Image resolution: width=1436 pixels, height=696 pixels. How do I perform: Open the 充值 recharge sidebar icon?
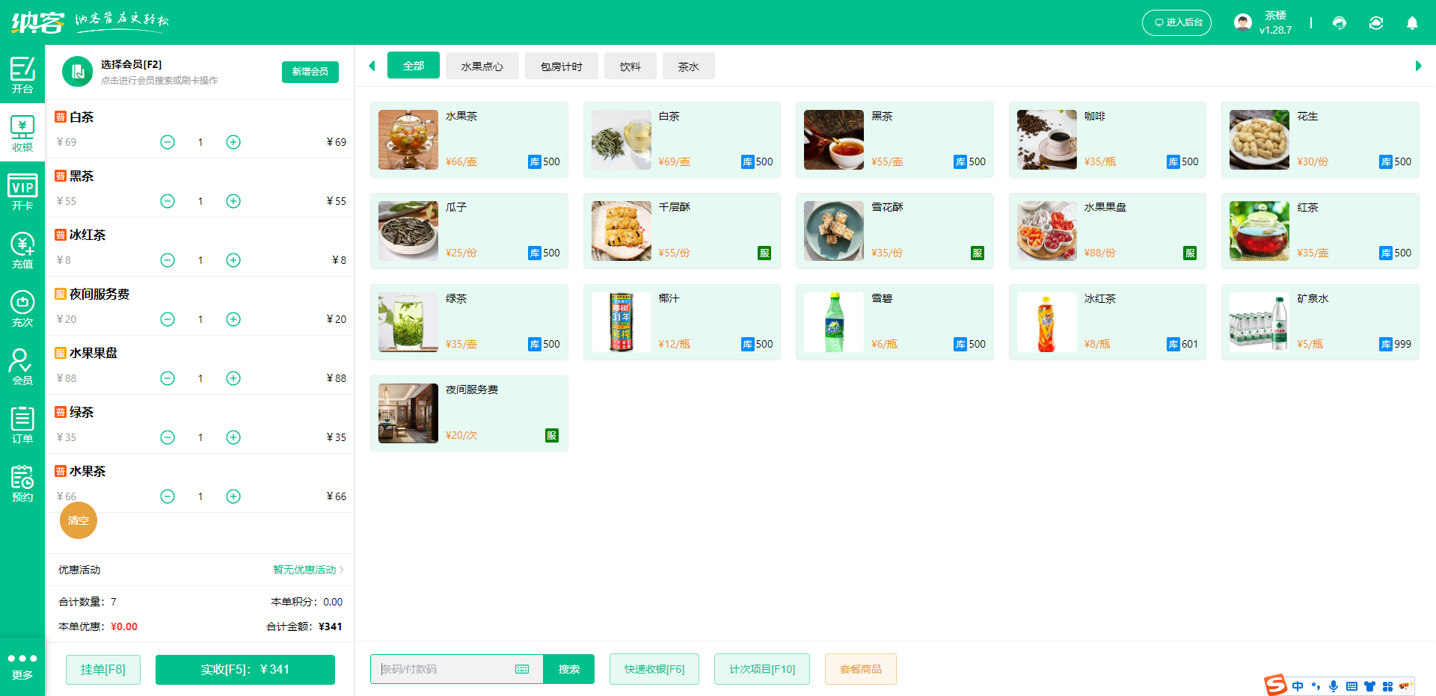tap(22, 249)
